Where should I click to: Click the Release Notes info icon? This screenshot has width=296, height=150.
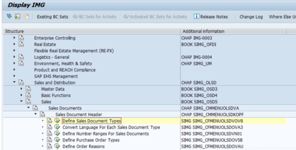click(x=197, y=16)
